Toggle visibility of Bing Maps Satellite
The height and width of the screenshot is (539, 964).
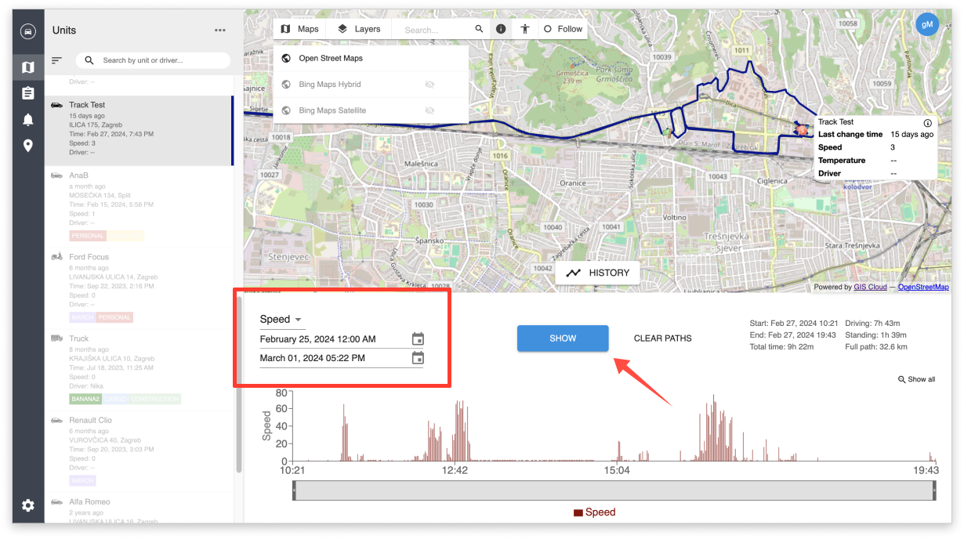(429, 110)
